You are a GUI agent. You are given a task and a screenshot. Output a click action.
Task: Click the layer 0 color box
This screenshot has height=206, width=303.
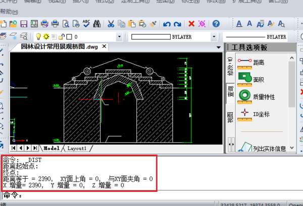tap(69, 37)
